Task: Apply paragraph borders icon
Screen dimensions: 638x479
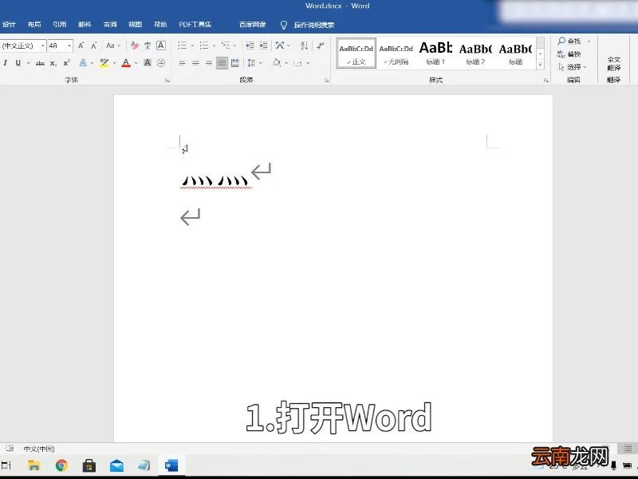Action: 297,63
